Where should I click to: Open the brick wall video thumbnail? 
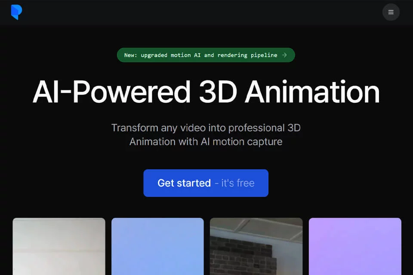[x=256, y=246]
